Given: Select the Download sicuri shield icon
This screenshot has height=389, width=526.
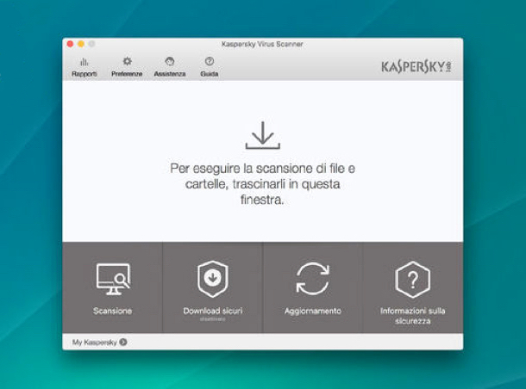Looking at the screenshot, I should (213, 279).
